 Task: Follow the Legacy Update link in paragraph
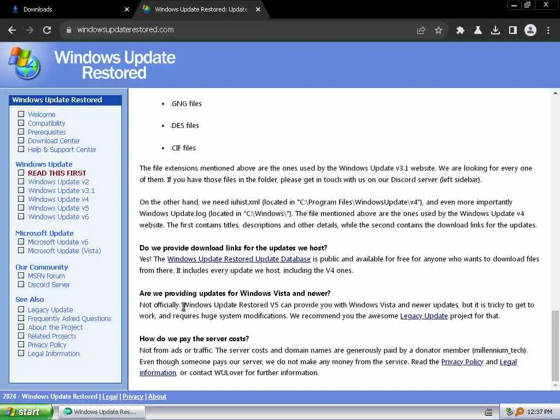[x=424, y=316]
